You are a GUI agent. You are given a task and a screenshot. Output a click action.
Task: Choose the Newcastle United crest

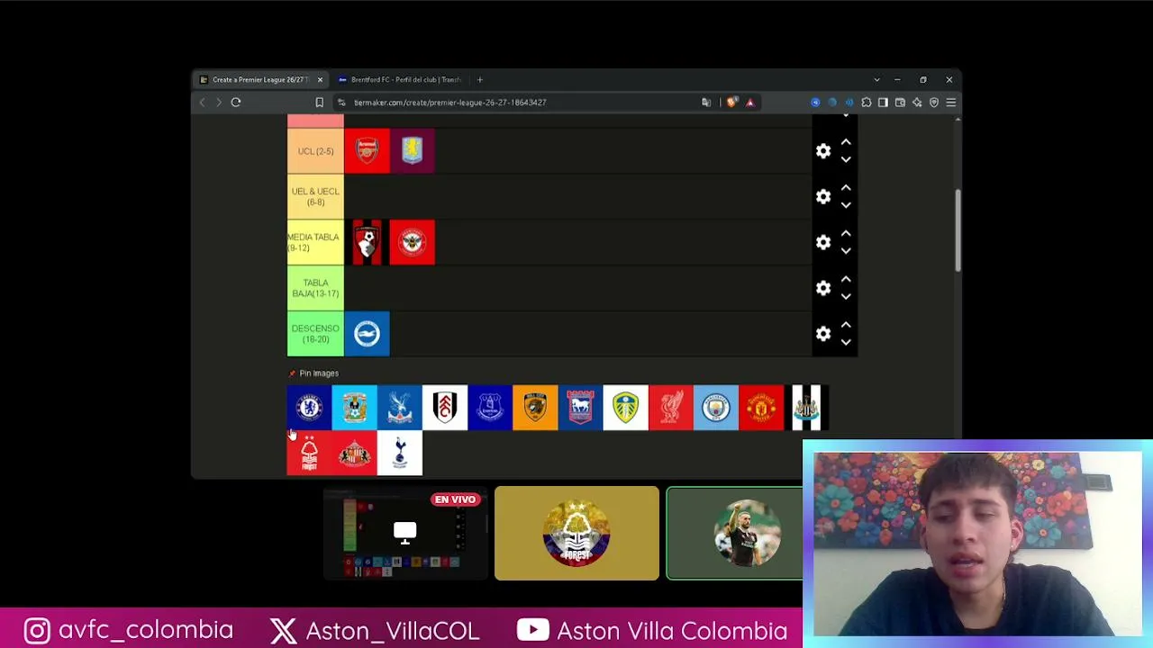pos(806,408)
